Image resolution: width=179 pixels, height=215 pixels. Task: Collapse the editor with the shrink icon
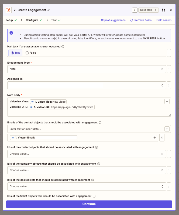point(163,10)
